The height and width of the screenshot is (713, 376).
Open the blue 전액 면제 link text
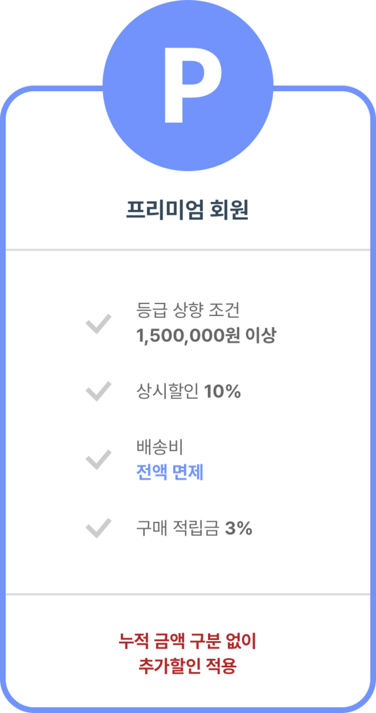pos(169,472)
